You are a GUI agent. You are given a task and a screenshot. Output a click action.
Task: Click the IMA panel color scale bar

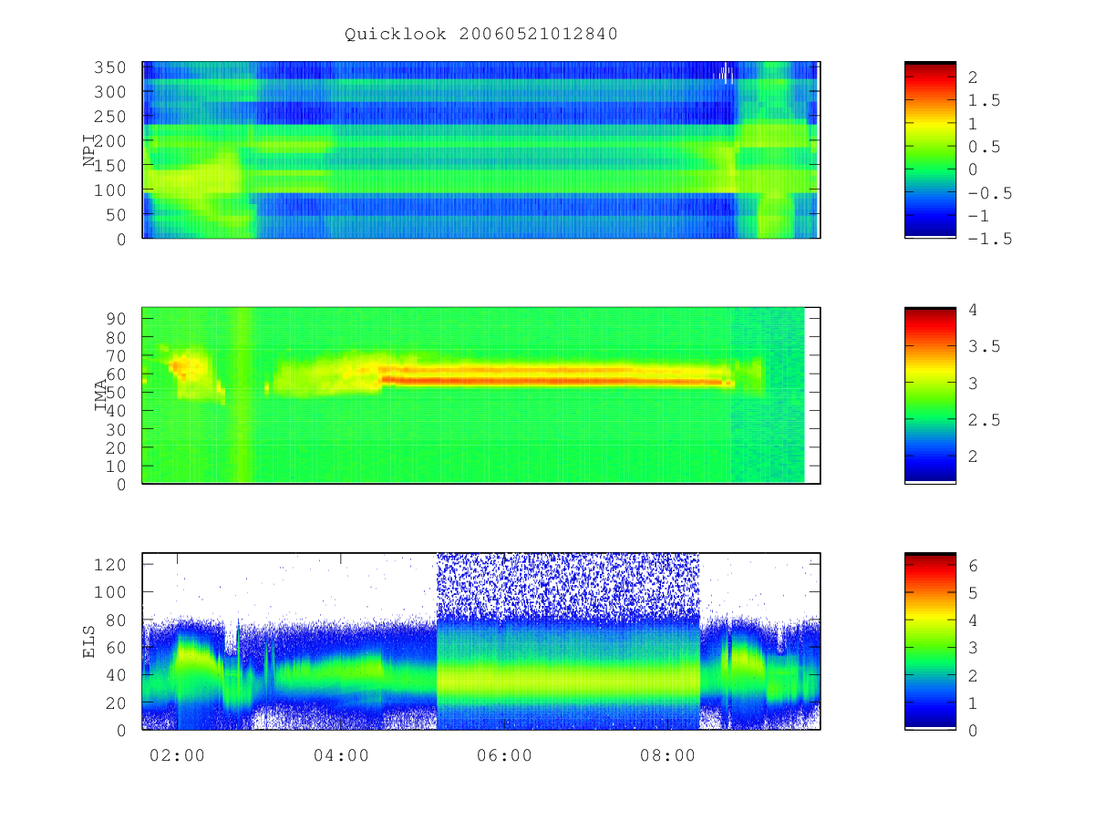click(x=930, y=395)
